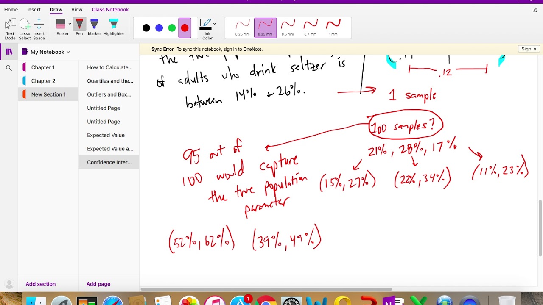Screen dimensions: 543x305
Task: Open the Home tab
Action: tap(11, 9)
